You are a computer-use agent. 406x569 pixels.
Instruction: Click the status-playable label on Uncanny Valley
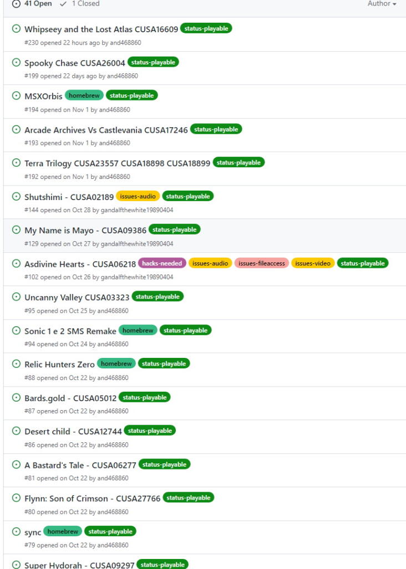coord(158,297)
